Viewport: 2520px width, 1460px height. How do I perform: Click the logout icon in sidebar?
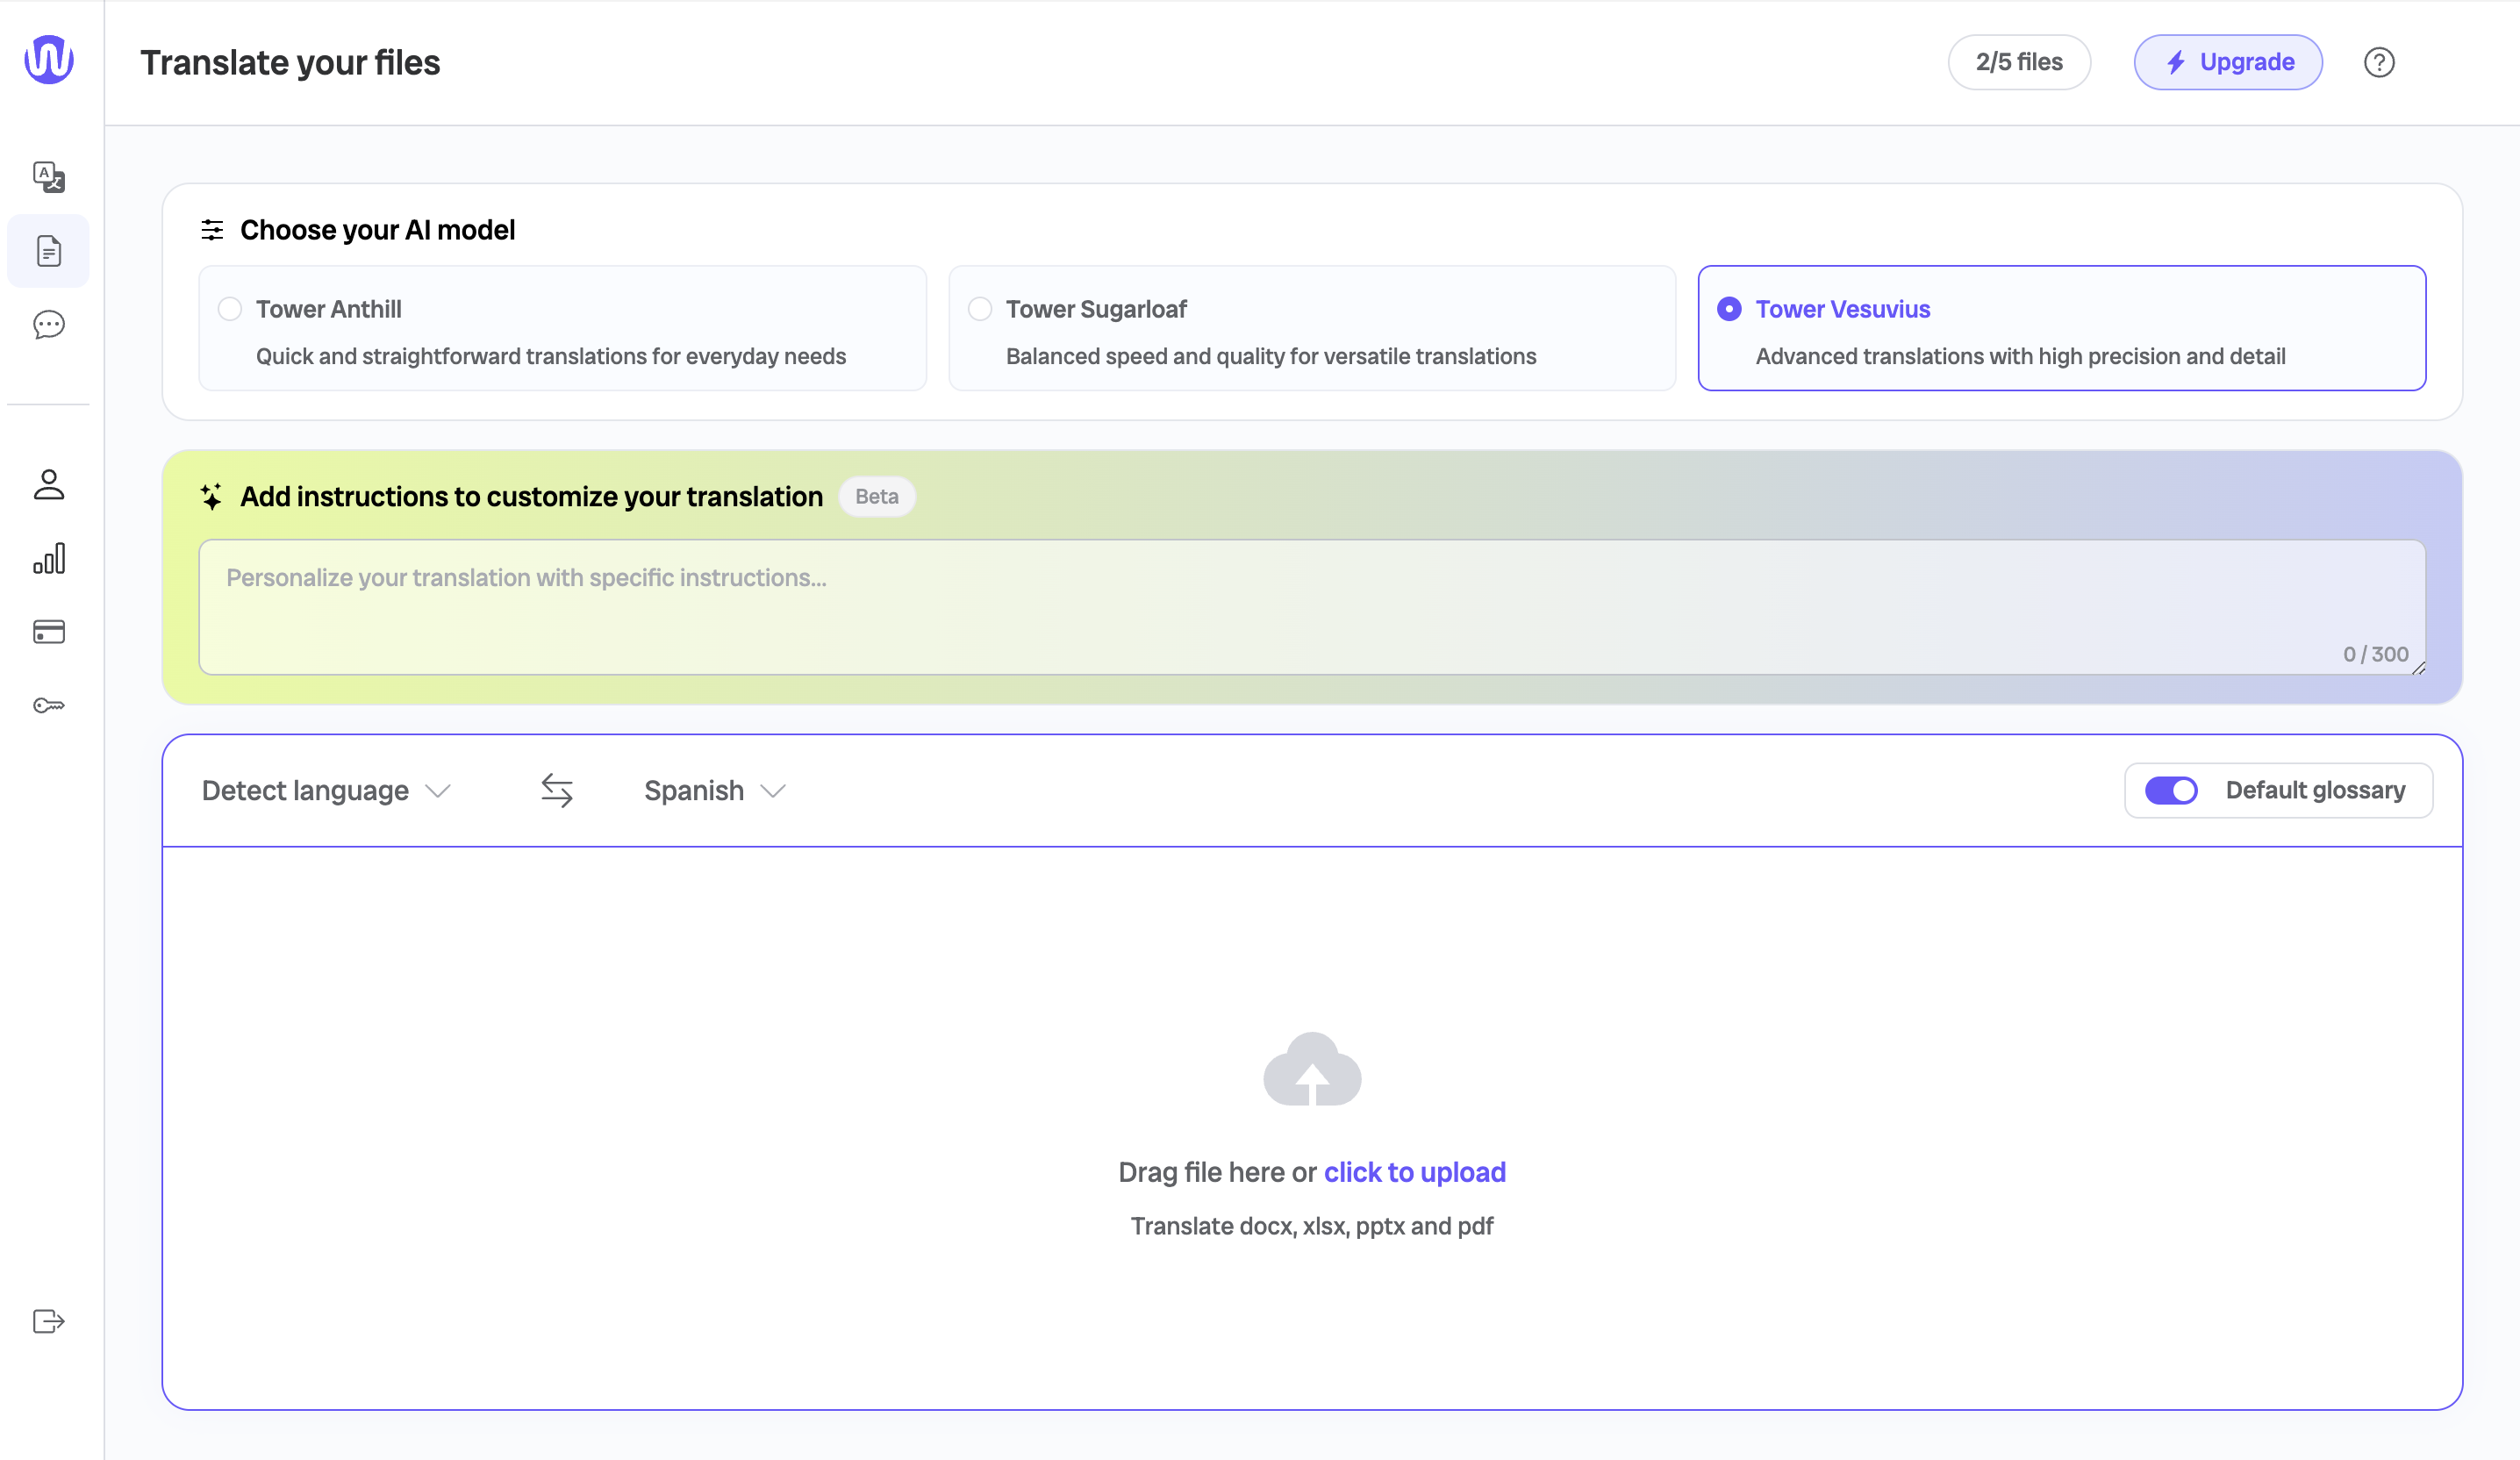click(48, 1321)
